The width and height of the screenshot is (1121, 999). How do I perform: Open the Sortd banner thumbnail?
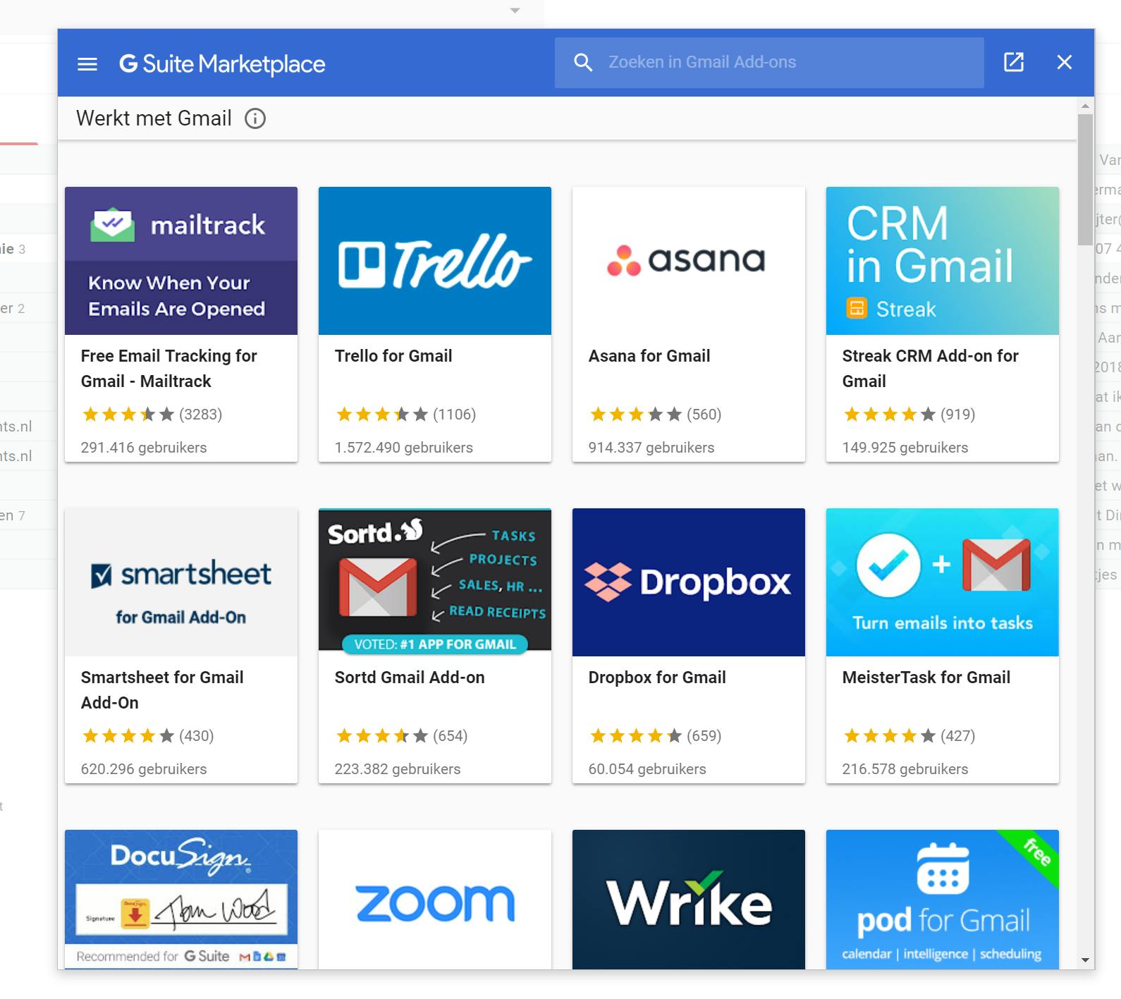tap(435, 582)
